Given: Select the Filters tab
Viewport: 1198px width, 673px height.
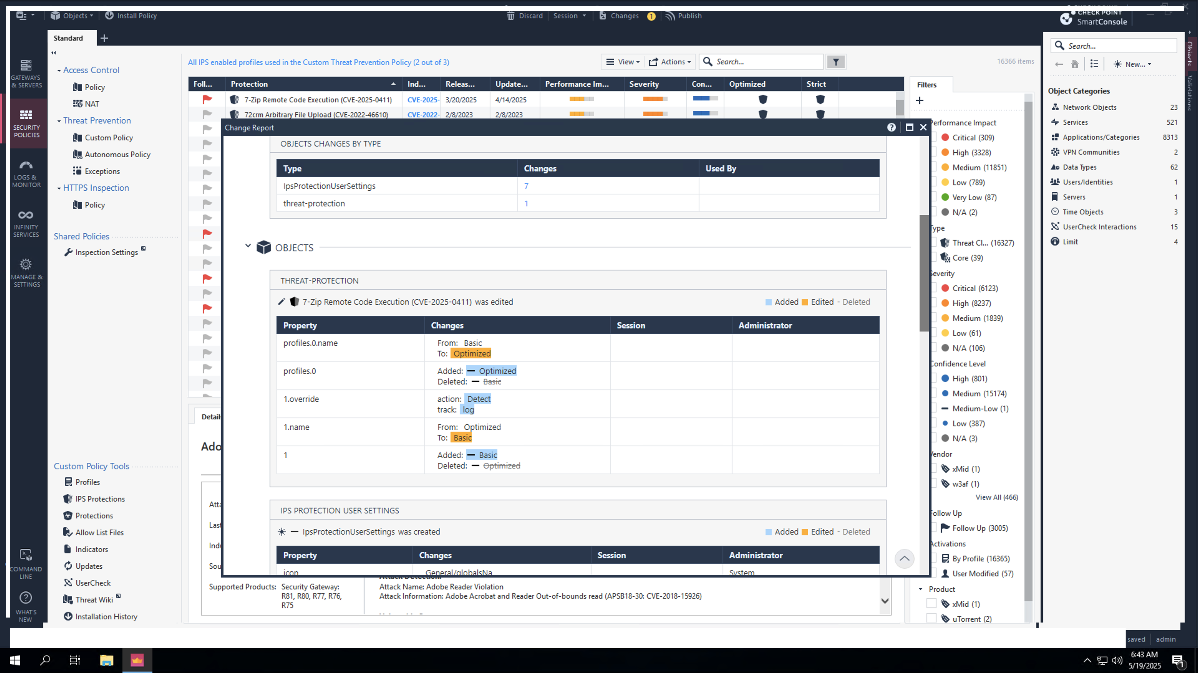Looking at the screenshot, I should tap(926, 85).
